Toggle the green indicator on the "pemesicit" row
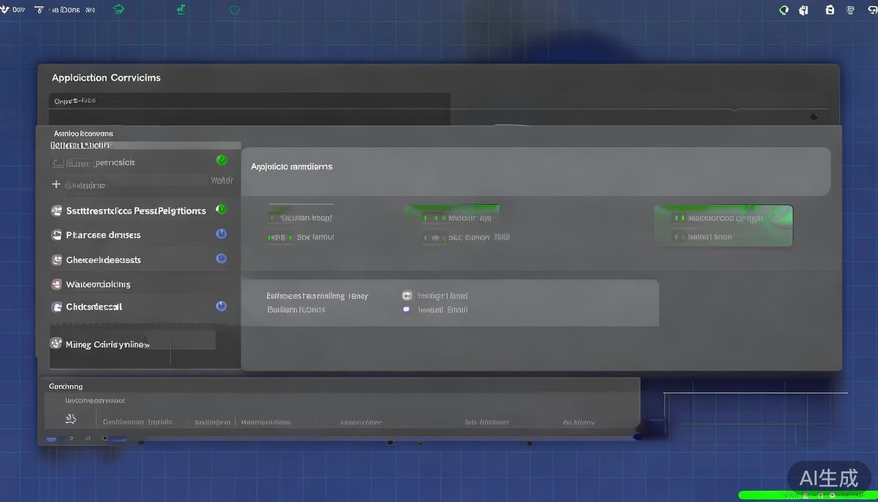The image size is (878, 502). click(221, 160)
